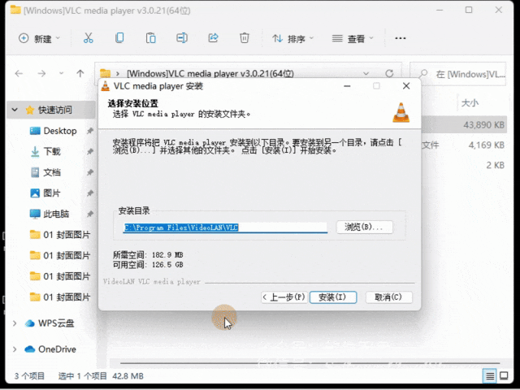Click the 取消(C) cancel button
This screenshot has width=520, height=390.
tap(388, 297)
